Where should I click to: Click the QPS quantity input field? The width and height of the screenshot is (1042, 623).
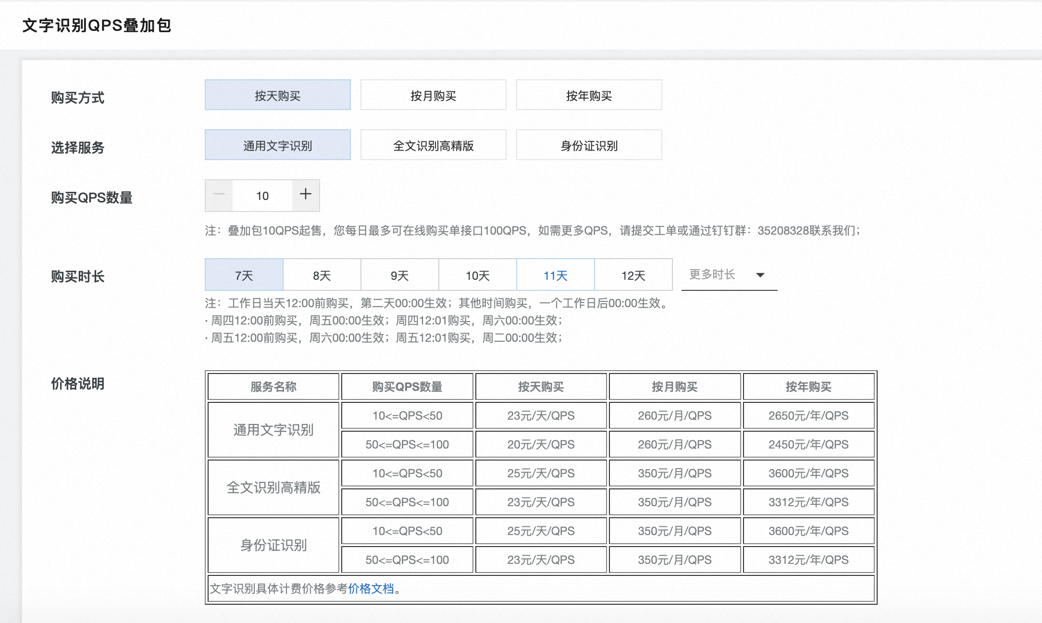(x=262, y=196)
